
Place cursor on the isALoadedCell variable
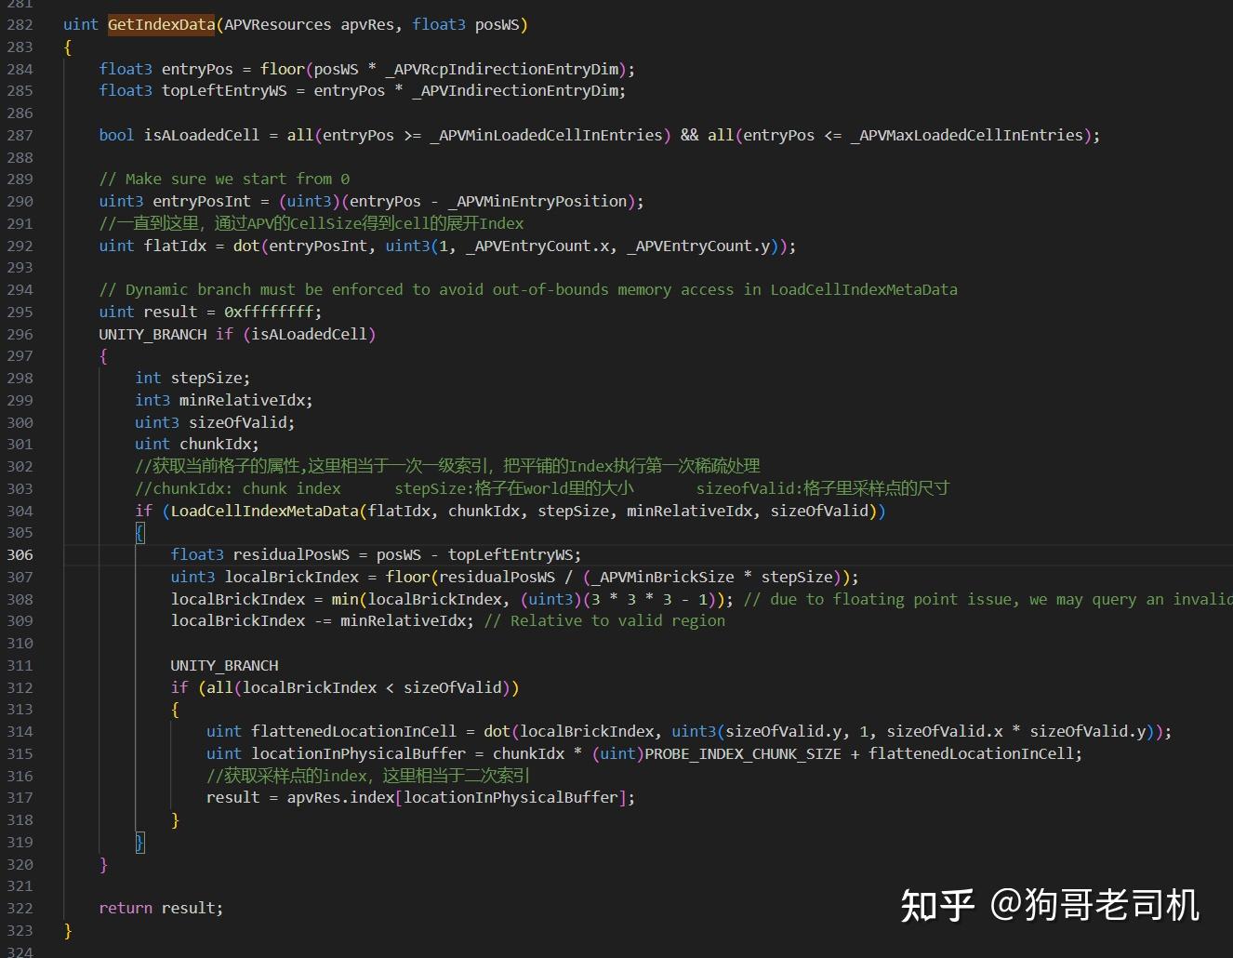pos(200,135)
